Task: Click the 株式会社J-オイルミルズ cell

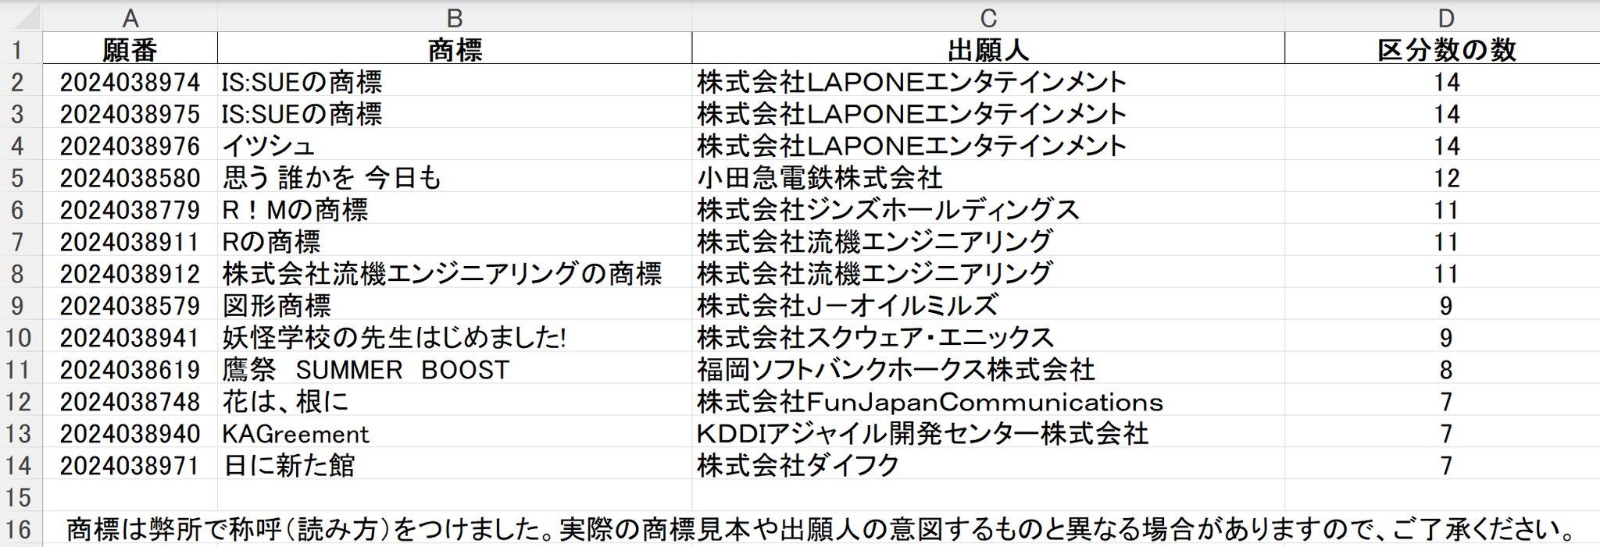Action: click(x=988, y=306)
